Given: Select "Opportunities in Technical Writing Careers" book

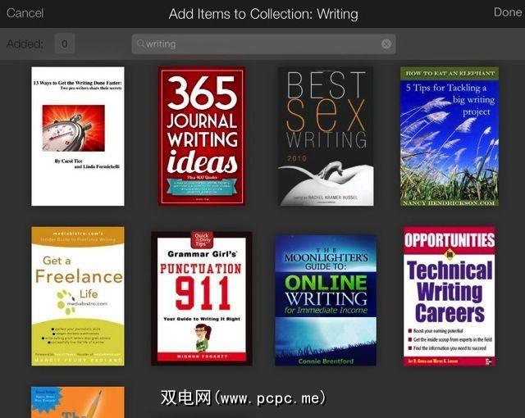Looking at the screenshot, I should point(450,296).
